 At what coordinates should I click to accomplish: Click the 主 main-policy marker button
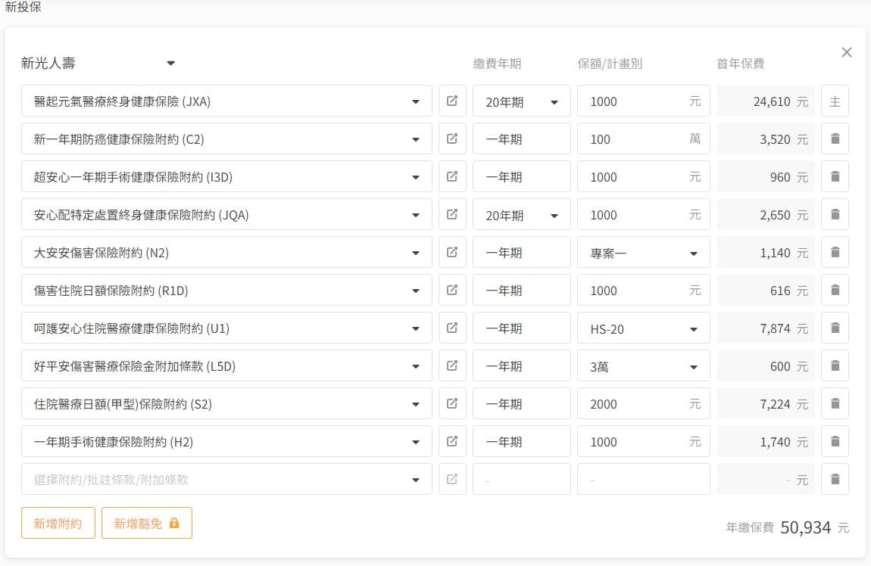pyautogui.click(x=835, y=101)
